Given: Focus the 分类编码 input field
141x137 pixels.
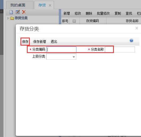Looking at the screenshot, I should [x=61, y=50].
